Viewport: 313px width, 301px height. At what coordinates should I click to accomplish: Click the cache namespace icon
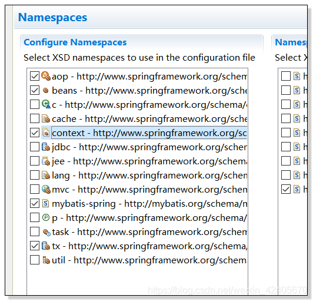tap(46, 118)
